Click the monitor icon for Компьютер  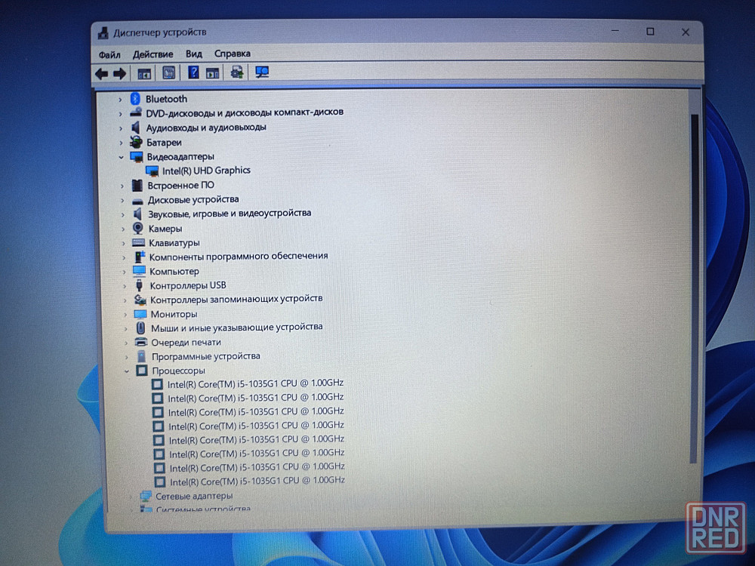(x=139, y=271)
